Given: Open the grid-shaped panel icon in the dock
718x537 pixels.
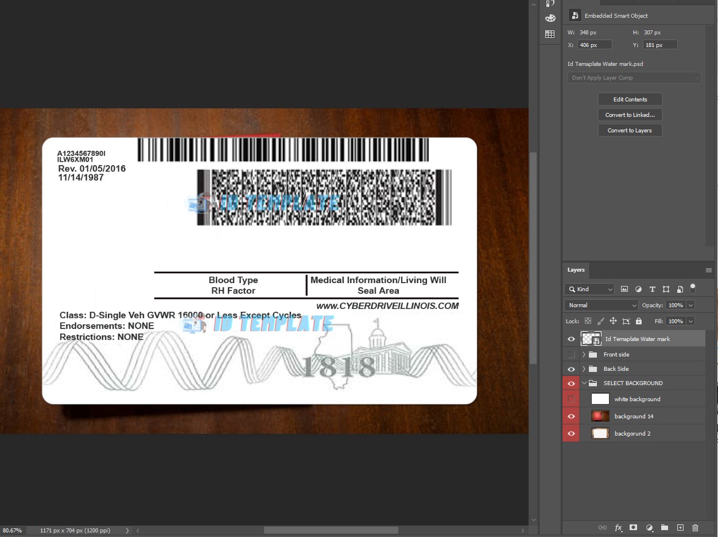Looking at the screenshot, I should 550,34.
